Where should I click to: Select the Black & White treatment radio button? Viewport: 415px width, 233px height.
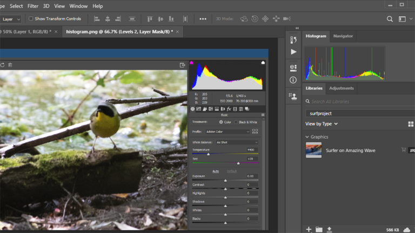pyautogui.click(x=236, y=122)
